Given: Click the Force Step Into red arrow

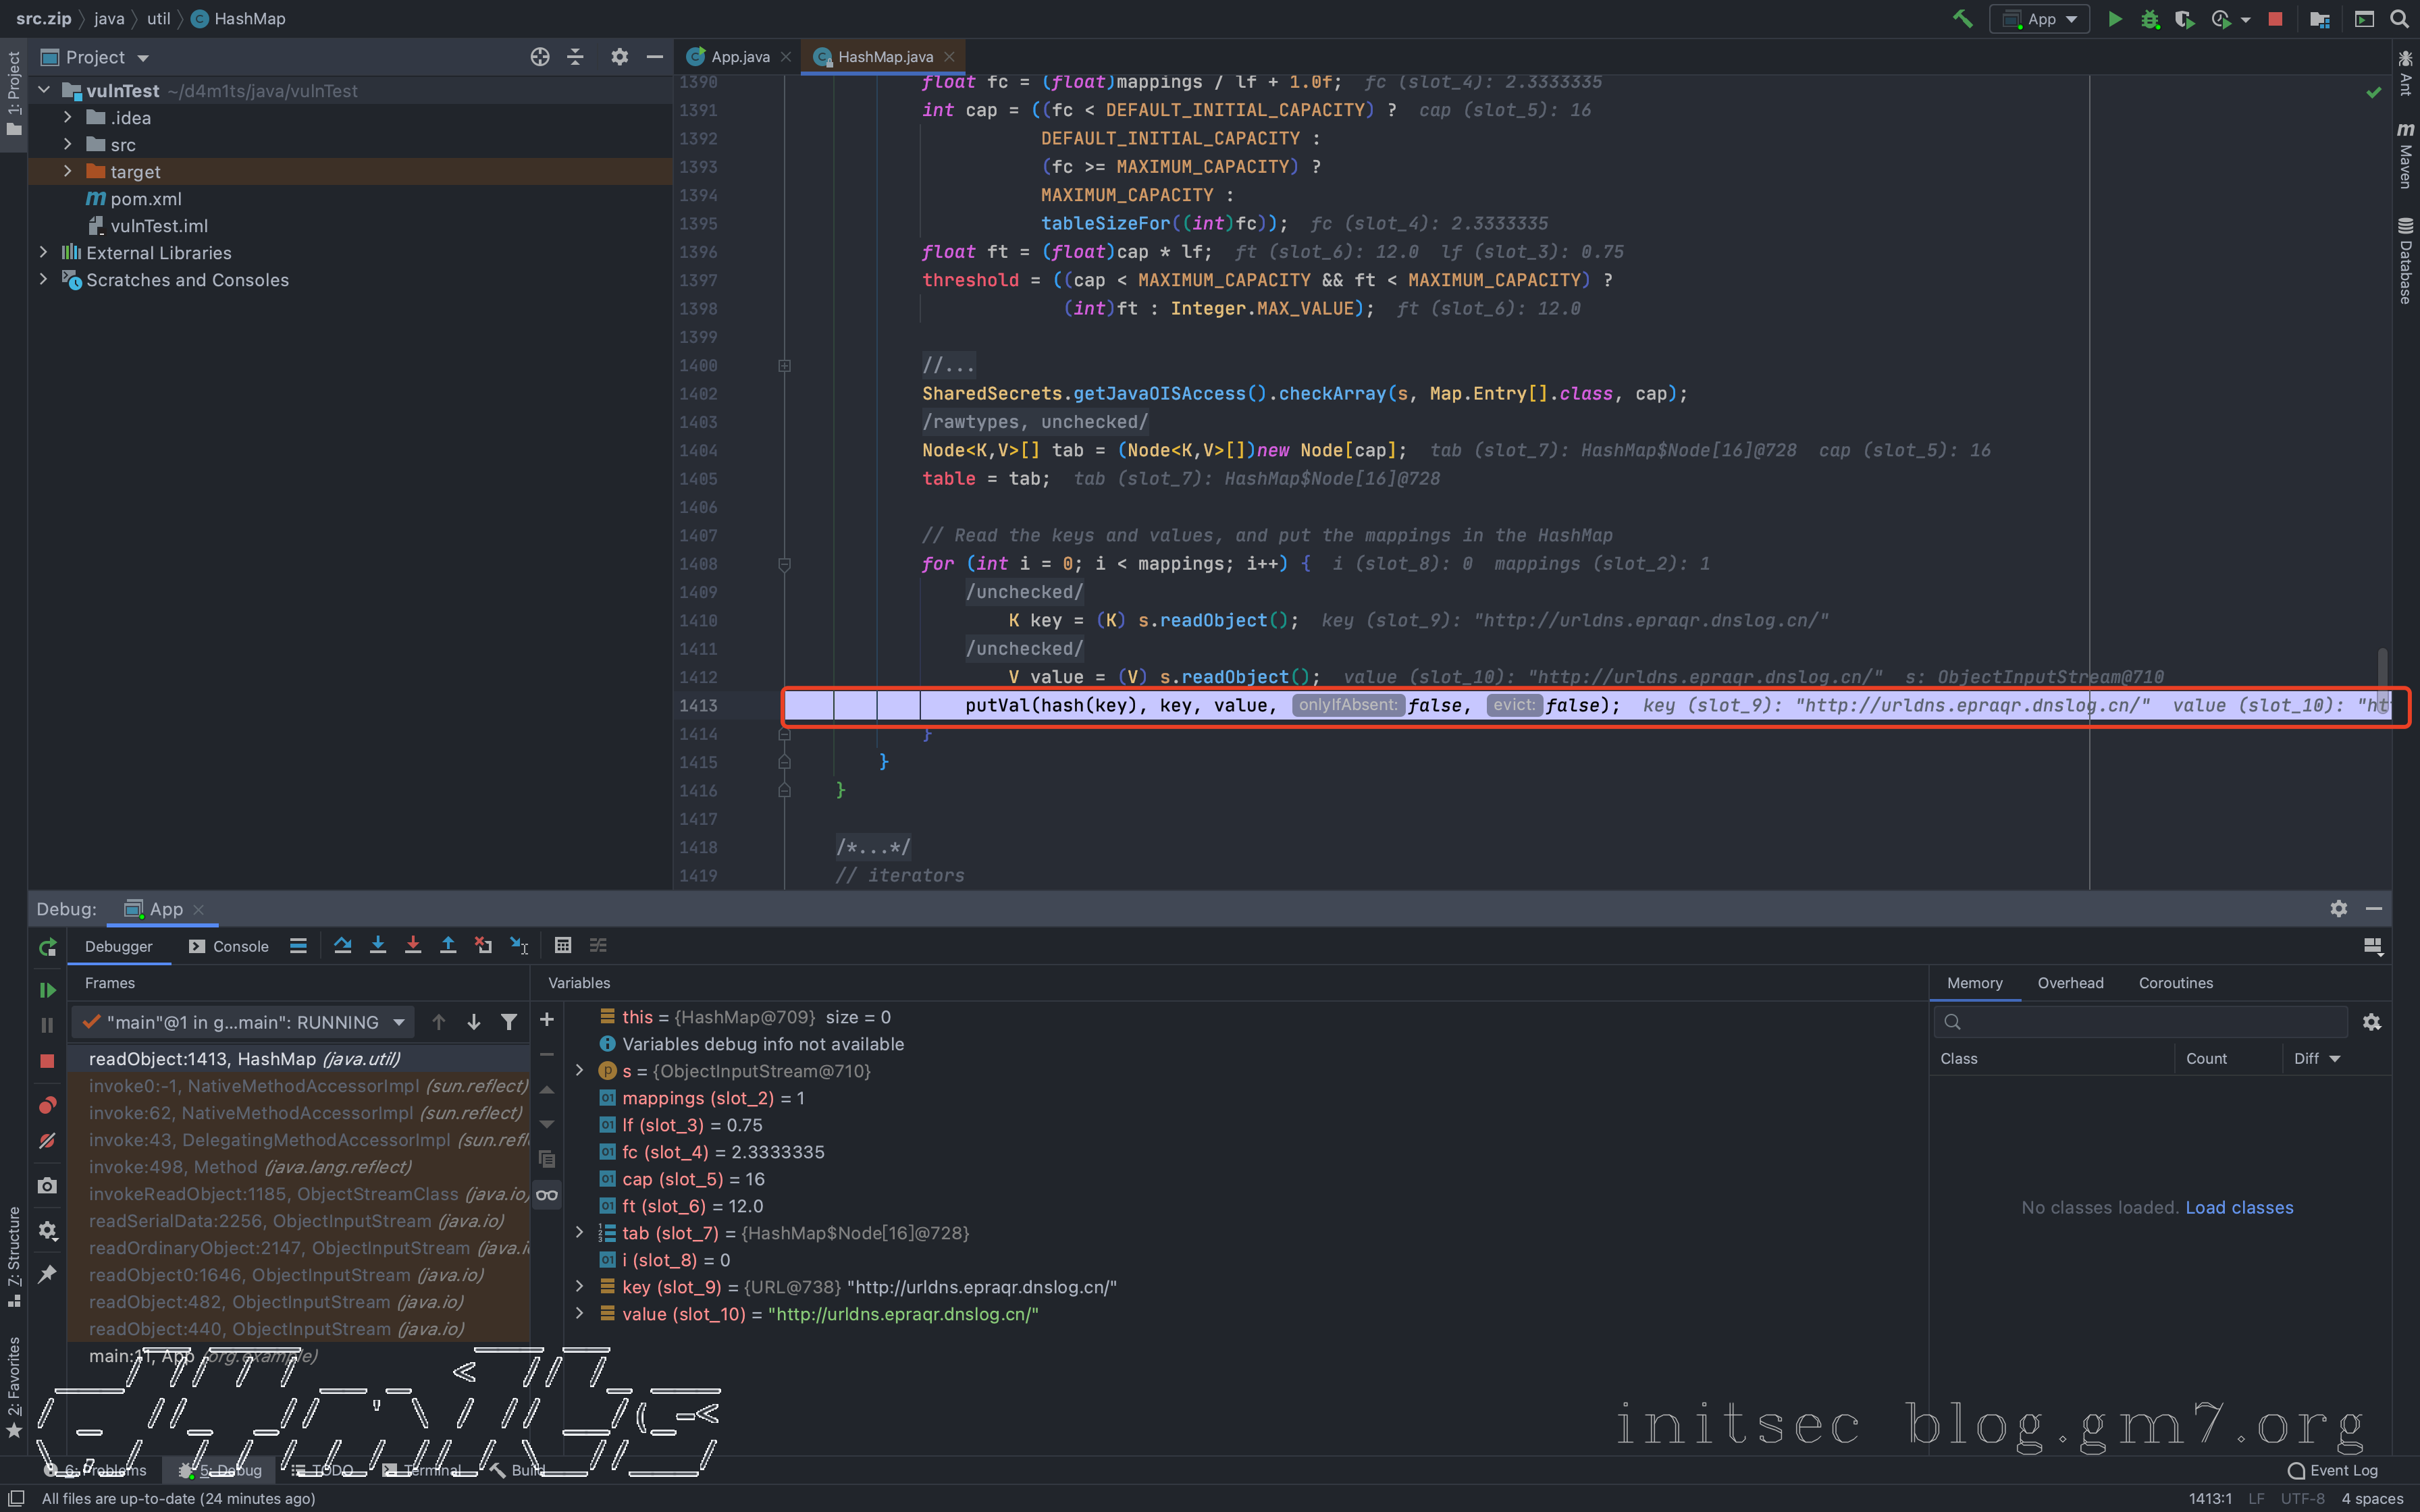Looking at the screenshot, I should pyautogui.click(x=413, y=945).
